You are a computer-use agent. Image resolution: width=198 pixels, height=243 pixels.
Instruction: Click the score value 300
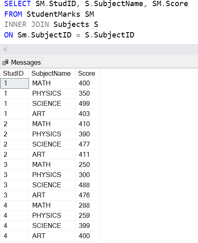[84, 175]
